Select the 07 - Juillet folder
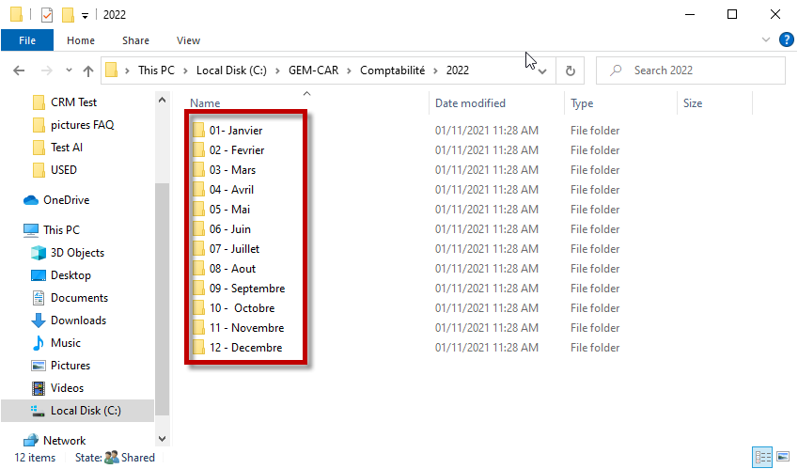Image resolution: width=798 pixels, height=469 pixels. click(234, 249)
